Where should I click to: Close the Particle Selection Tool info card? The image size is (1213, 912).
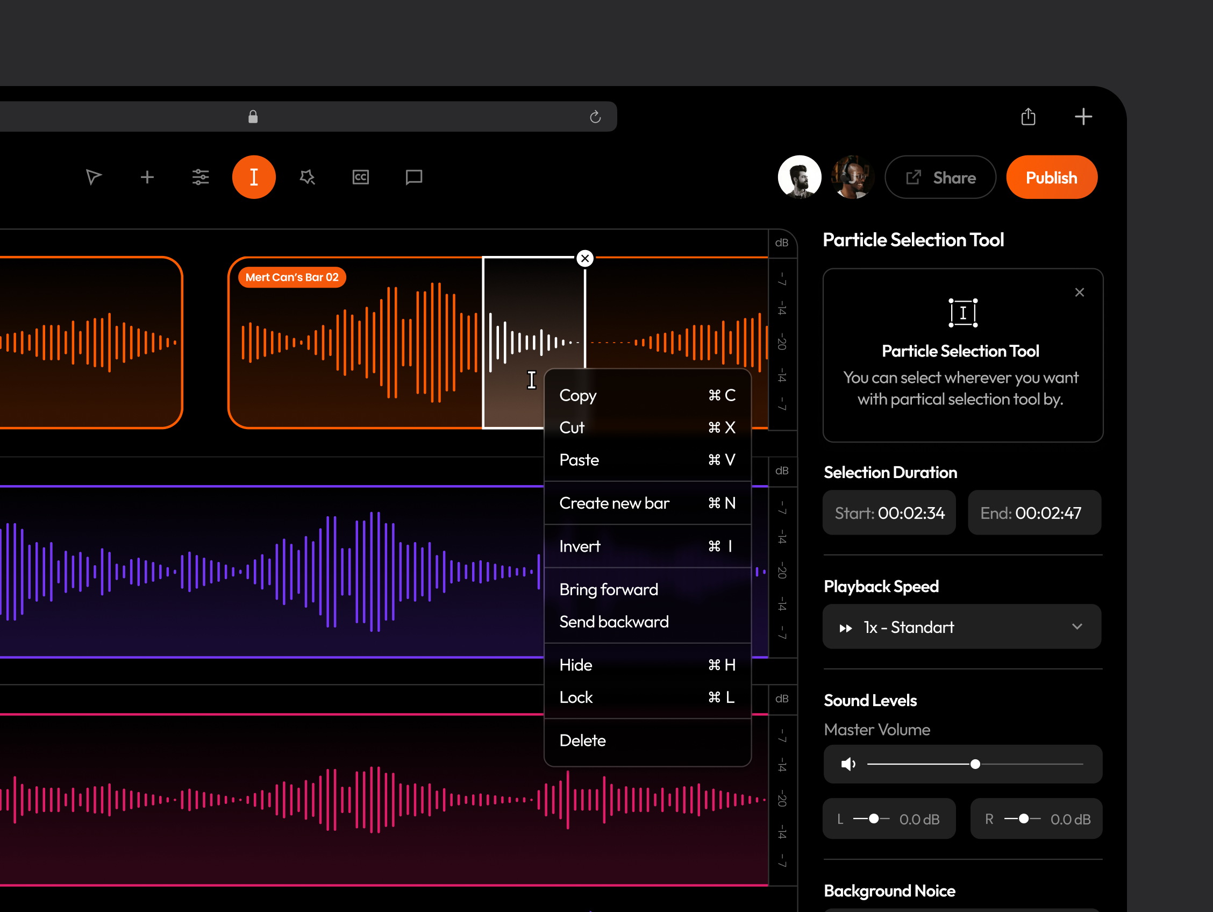pos(1080,292)
